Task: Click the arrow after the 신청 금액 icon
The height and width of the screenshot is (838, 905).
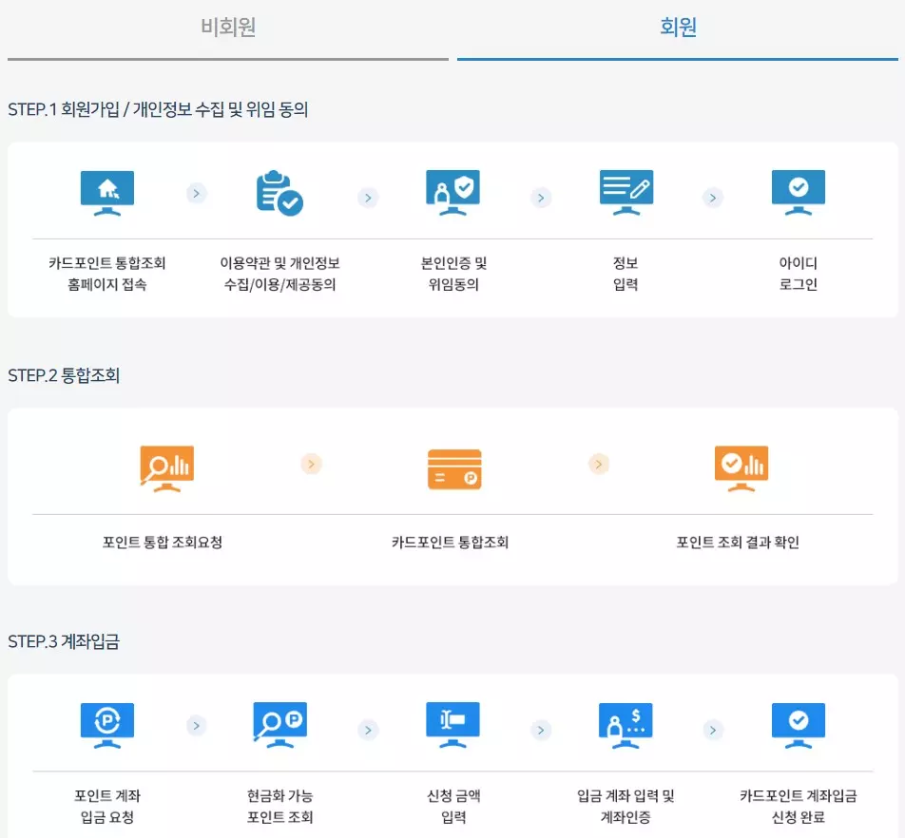Action: point(541,730)
